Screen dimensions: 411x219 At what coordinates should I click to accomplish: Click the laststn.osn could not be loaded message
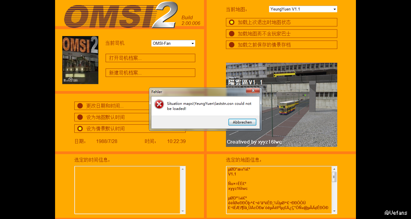click(x=209, y=106)
